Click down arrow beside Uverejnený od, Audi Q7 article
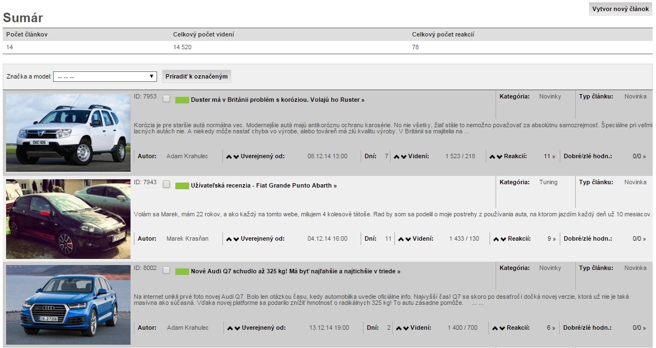 click(237, 328)
